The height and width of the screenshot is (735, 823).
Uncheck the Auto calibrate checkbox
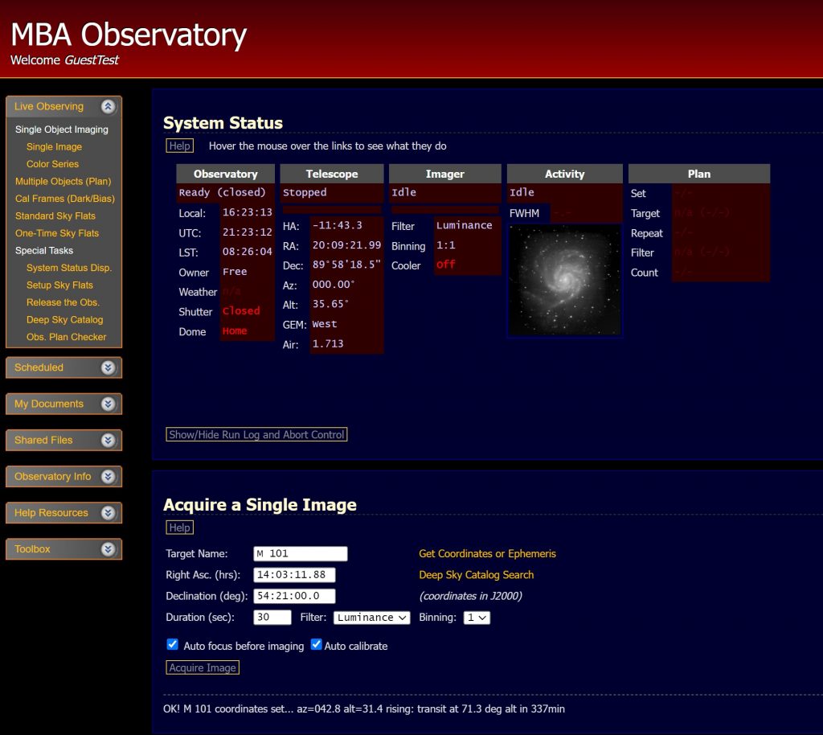pos(316,645)
